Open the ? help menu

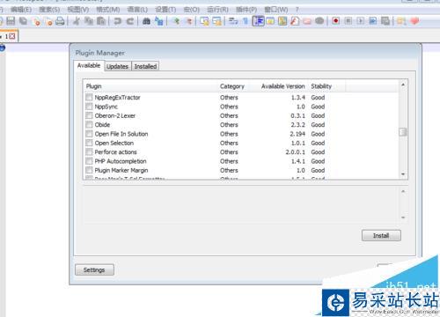[297, 10]
